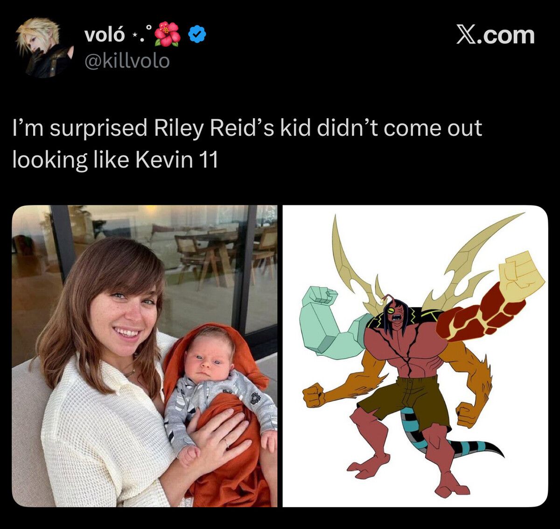Click the voló display name

point(105,35)
